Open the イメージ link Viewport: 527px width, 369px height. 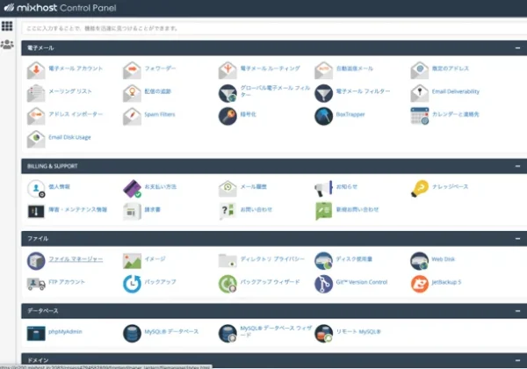pos(155,259)
